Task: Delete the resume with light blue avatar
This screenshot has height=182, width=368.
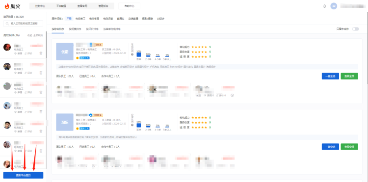Action: 41,112
